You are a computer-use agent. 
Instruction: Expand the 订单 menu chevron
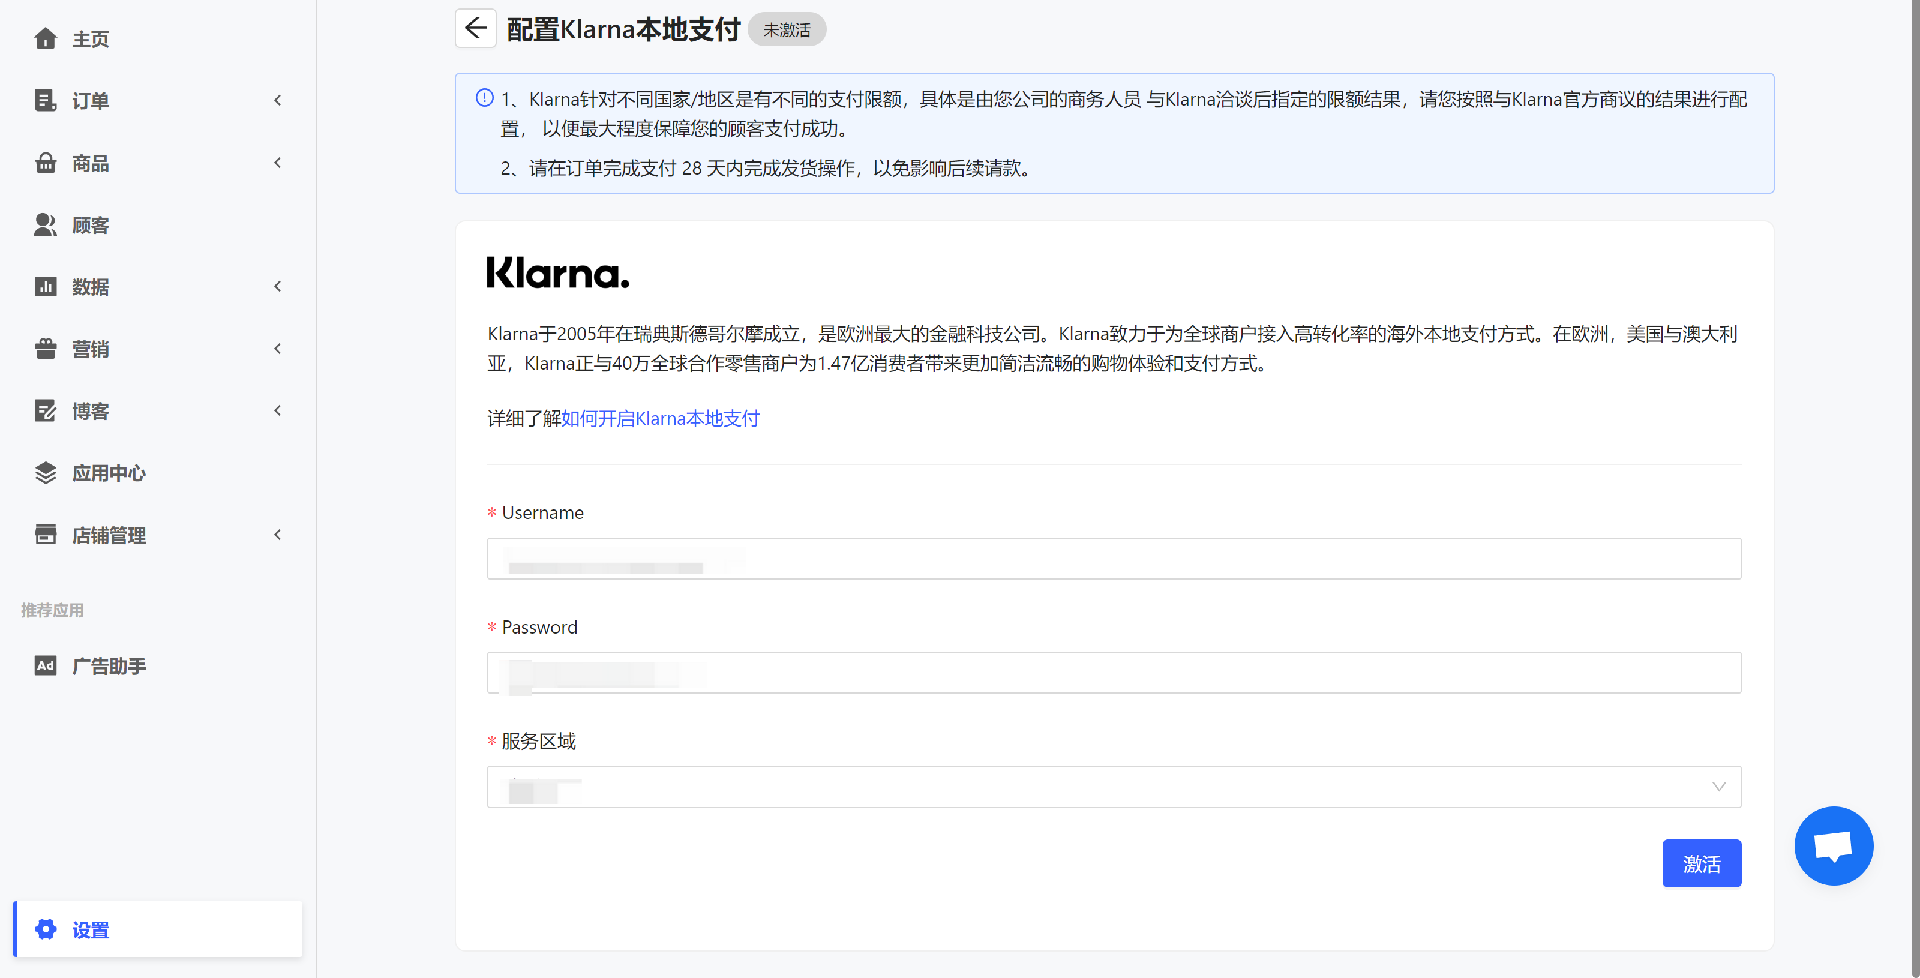tap(278, 100)
